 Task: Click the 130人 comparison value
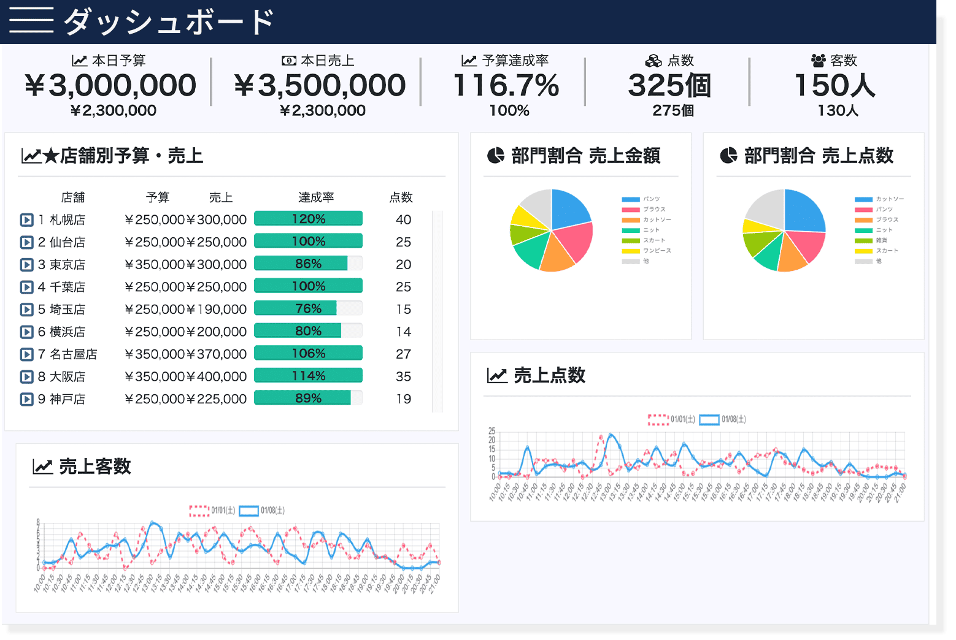(x=838, y=111)
